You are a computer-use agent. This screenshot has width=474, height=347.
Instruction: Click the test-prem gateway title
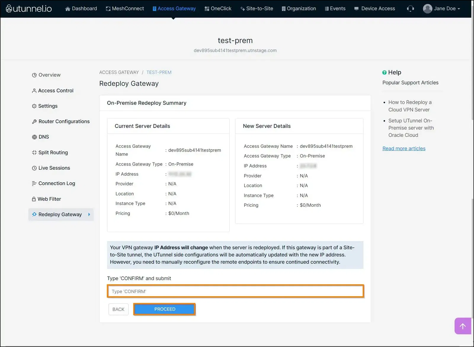click(x=235, y=41)
